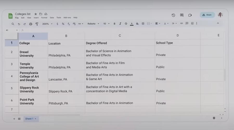Open the Edit menu
This screenshot has width=234, height=130.
23,18
